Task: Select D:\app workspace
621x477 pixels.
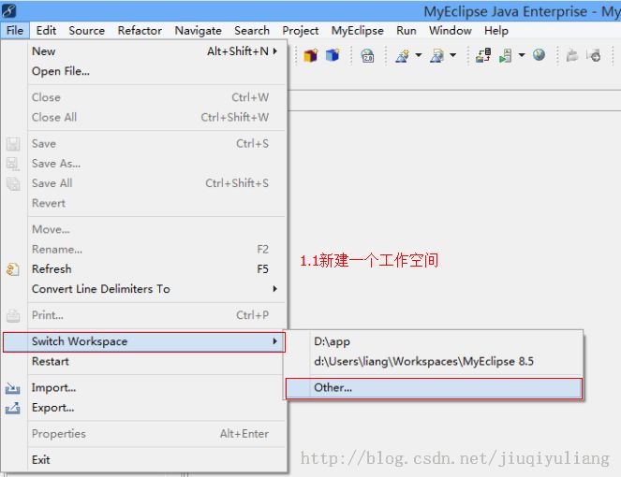Action: point(434,341)
